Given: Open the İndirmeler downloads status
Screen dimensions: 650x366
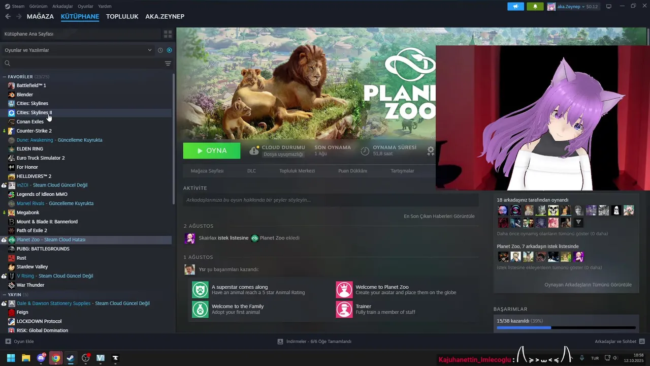Looking at the screenshot, I should coord(314,342).
